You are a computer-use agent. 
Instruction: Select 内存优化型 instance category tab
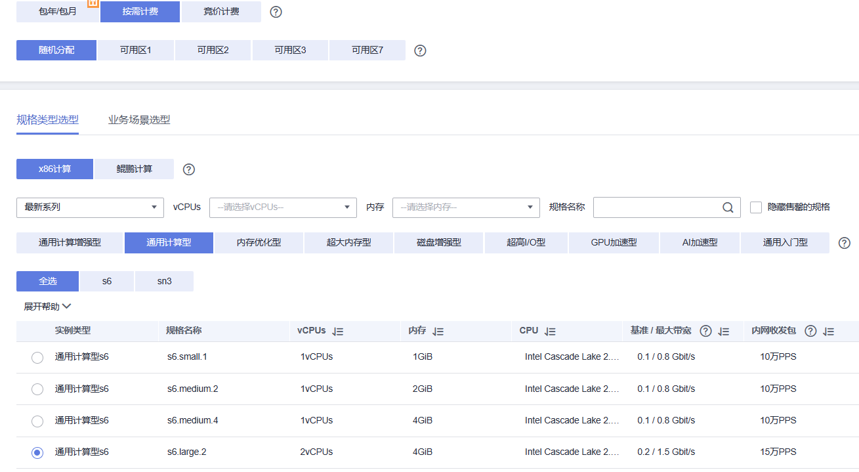(x=259, y=243)
